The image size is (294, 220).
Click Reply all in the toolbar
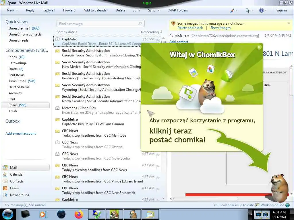49,10
